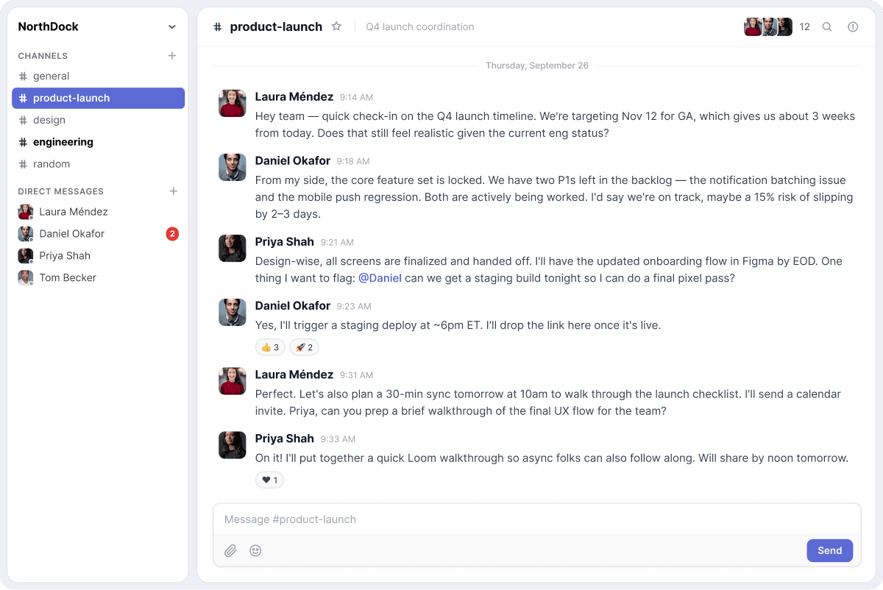Image resolution: width=883 pixels, height=590 pixels.
Task: Open direct message with Priya Shah
Action: click(x=98, y=256)
